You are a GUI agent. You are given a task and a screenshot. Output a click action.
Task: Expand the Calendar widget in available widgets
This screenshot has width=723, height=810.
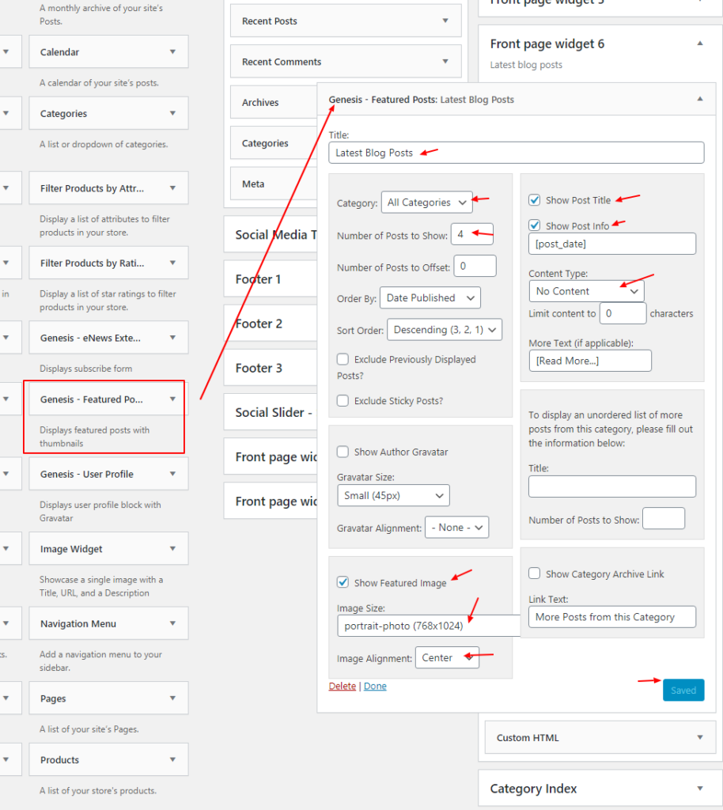coord(172,51)
